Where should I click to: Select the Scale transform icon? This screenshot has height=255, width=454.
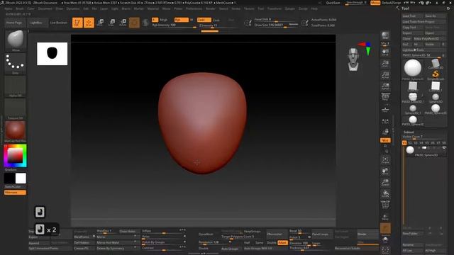pyautogui.click(x=111, y=23)
